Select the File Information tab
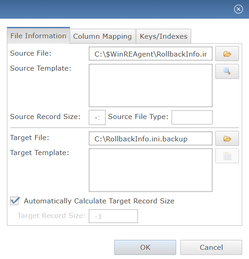The height and width of the screenshot is (259, 249). tap(38, 36)
